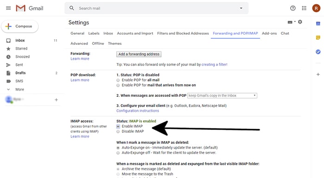Open the SMS label text
The width and height of the screenshot is (324, 178).
tap(19, 81)
